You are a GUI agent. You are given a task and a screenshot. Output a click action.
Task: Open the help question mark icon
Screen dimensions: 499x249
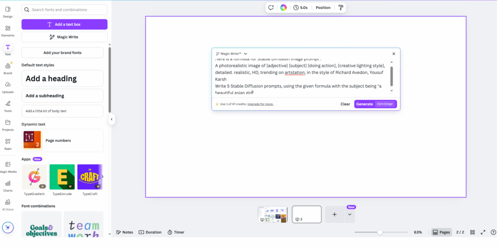pyautogui.click(x=493, y=232)
